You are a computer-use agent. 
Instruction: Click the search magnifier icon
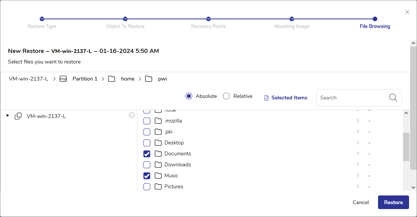[393, 98]
